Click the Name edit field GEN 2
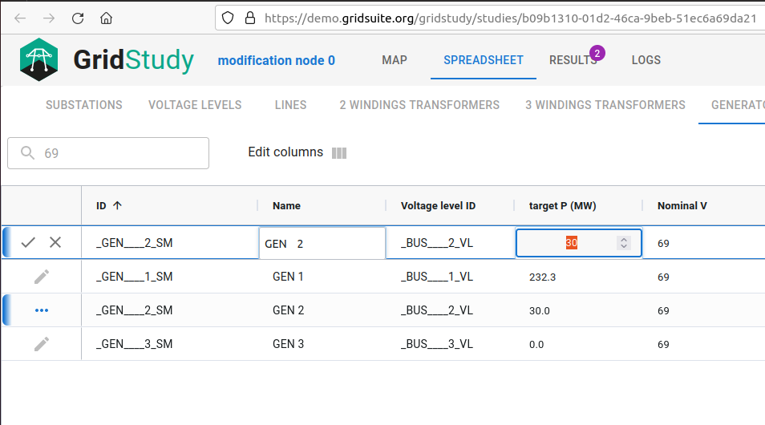765x425 pixels. click(x=322, y=243)
